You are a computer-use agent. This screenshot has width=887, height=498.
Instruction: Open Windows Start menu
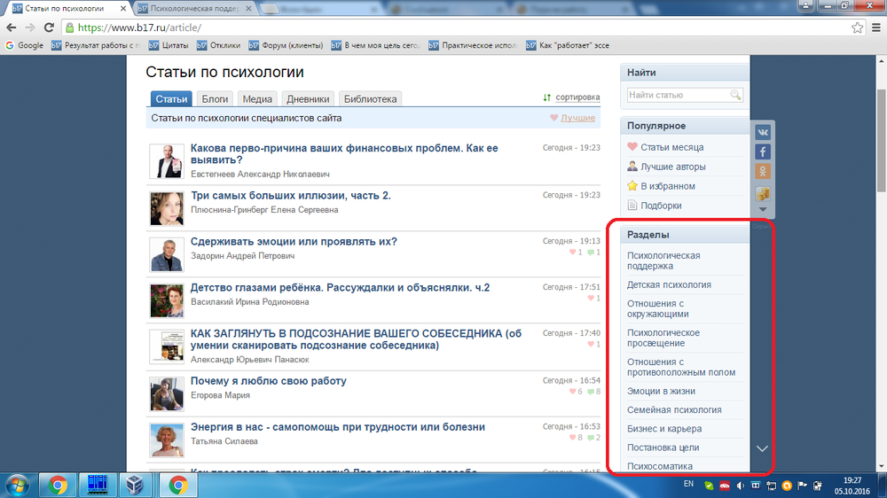coord(17,485)
